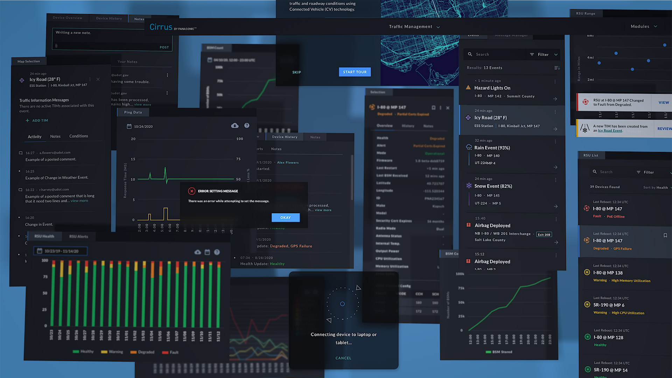672x378 pixels.
Task: Open the 10/24/2020 date picker
Action: [x=140, y=126]
